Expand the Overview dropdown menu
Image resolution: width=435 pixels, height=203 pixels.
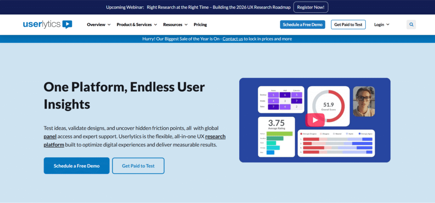(99, 25)
